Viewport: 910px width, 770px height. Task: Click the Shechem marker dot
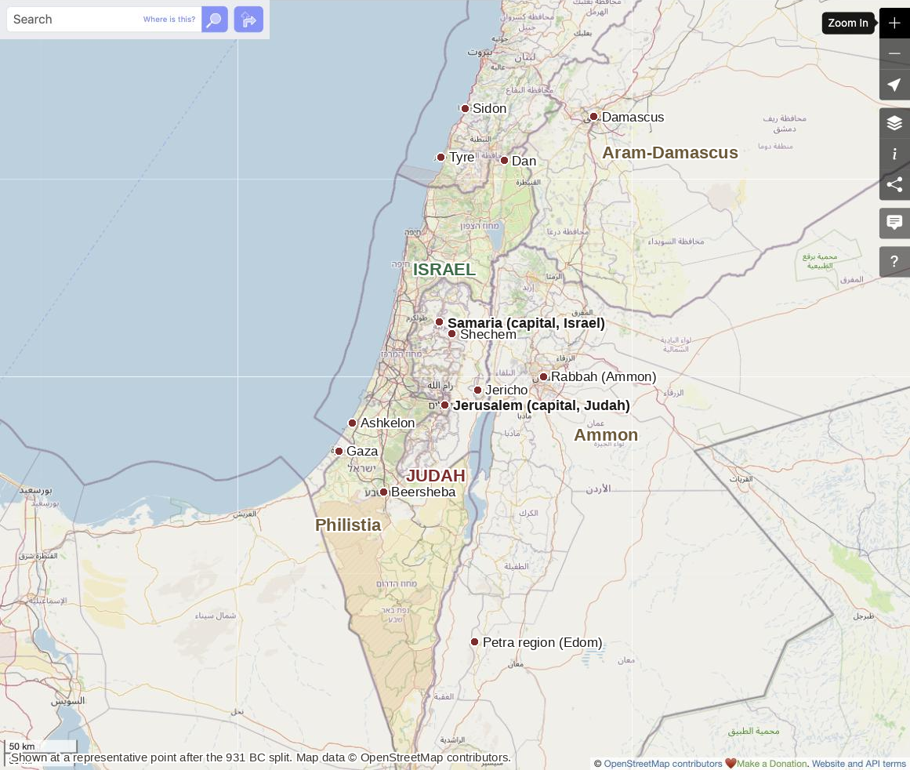451,334
